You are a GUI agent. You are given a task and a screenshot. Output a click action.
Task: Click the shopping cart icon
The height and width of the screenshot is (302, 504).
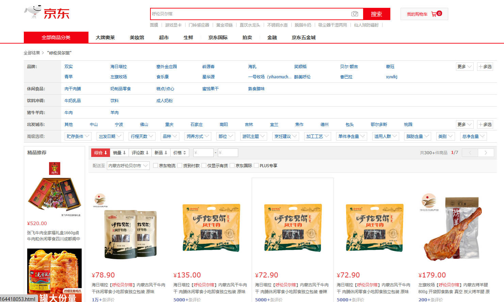tap(434, 14)
